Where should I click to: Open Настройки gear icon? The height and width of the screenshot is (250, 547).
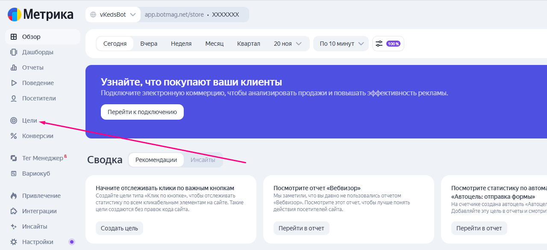pos(14,242)
